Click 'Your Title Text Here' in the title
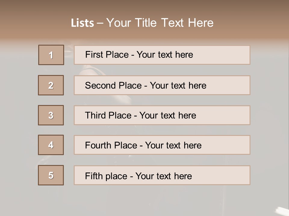This screenshot has height=216, width=289. [x=160, y=23]
